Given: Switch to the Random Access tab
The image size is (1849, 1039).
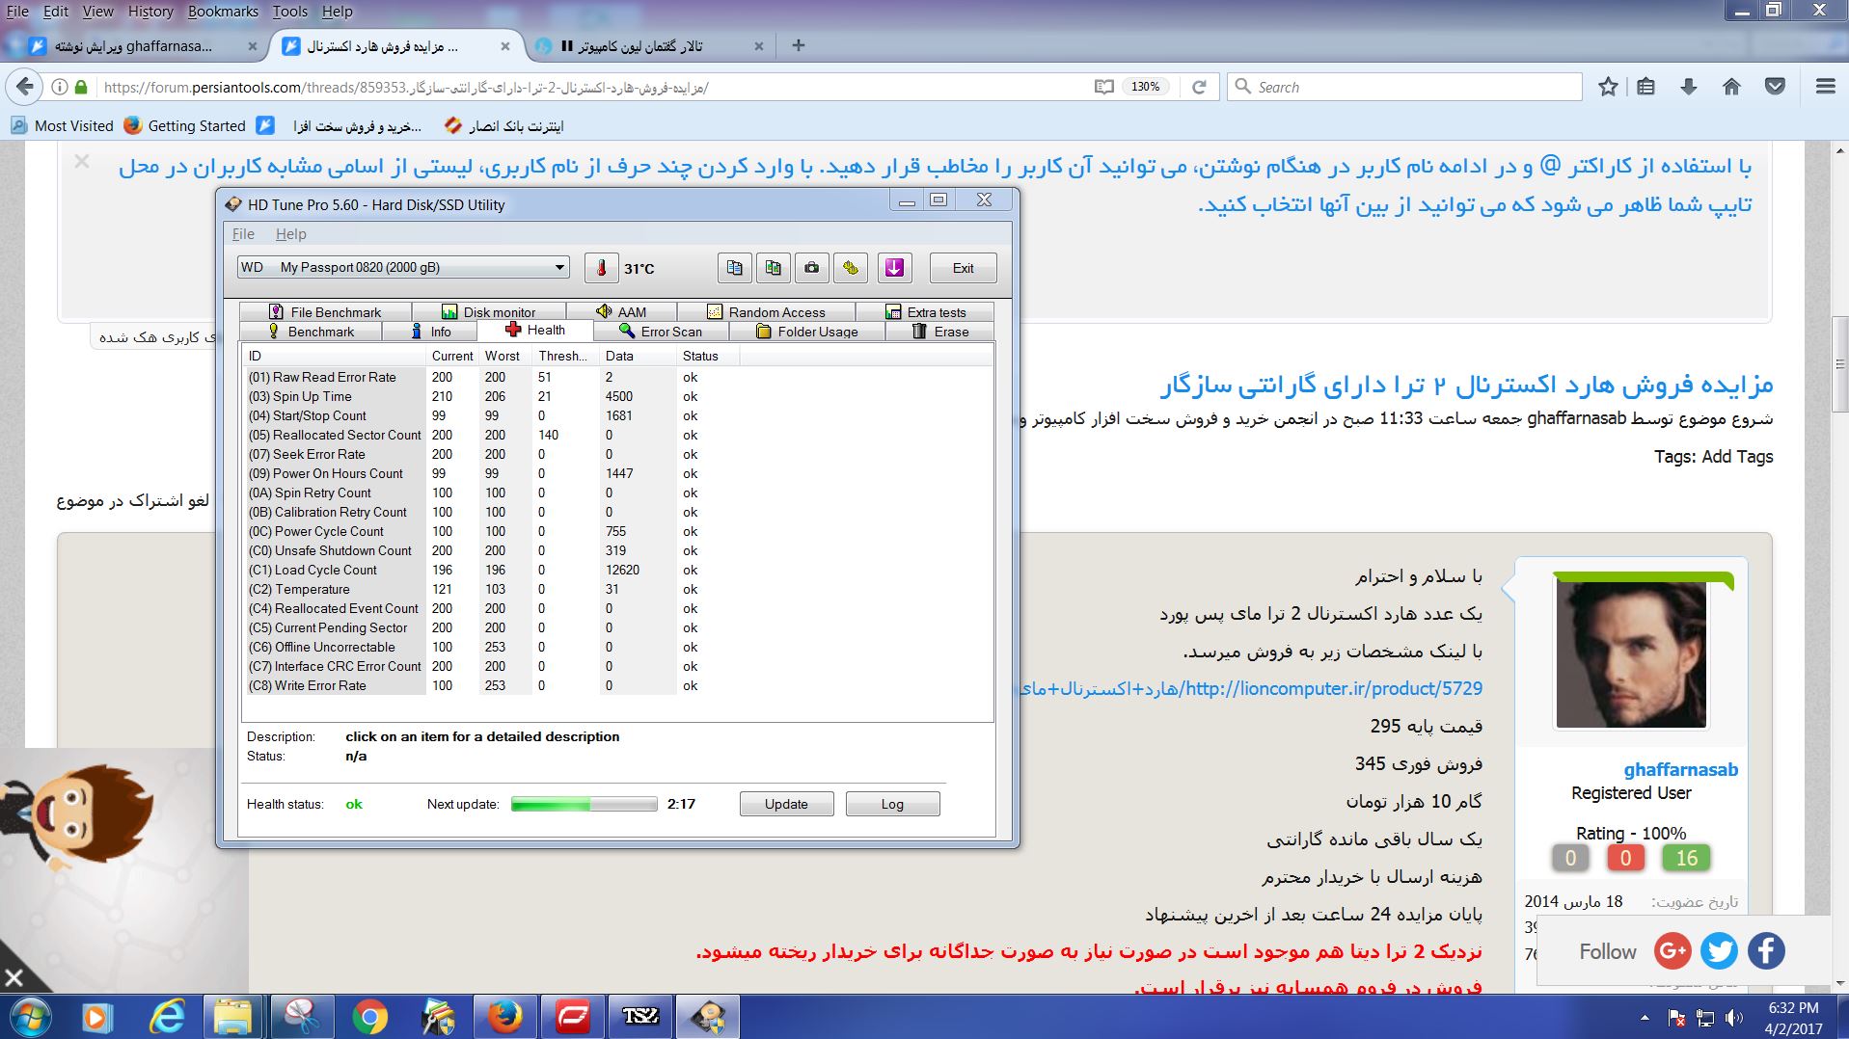Looking at the screenshot, I should [766, 312].
